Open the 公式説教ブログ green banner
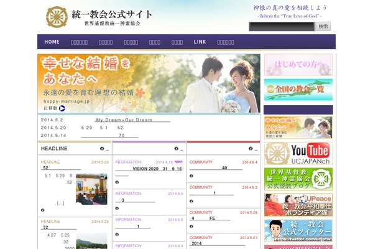 [298, 179]
